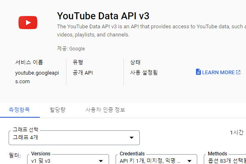Click the YouTube logo icon
Screen dimensions: 246x164
coord(28,23)
